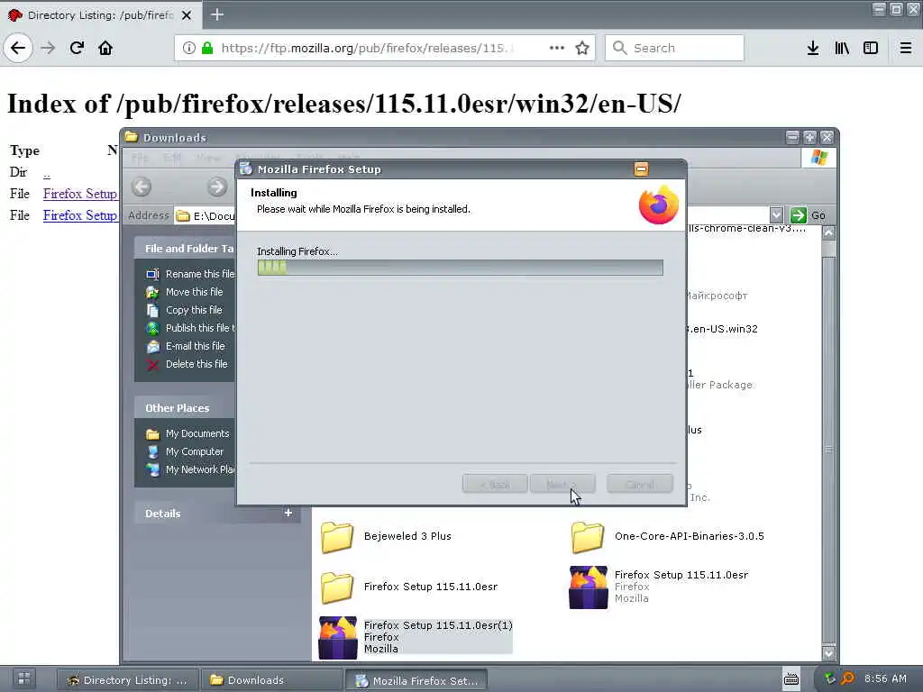Close the Directory Listing tab
Image resolution: width=923 pixels, height=692 pixels.
[187, 15]
